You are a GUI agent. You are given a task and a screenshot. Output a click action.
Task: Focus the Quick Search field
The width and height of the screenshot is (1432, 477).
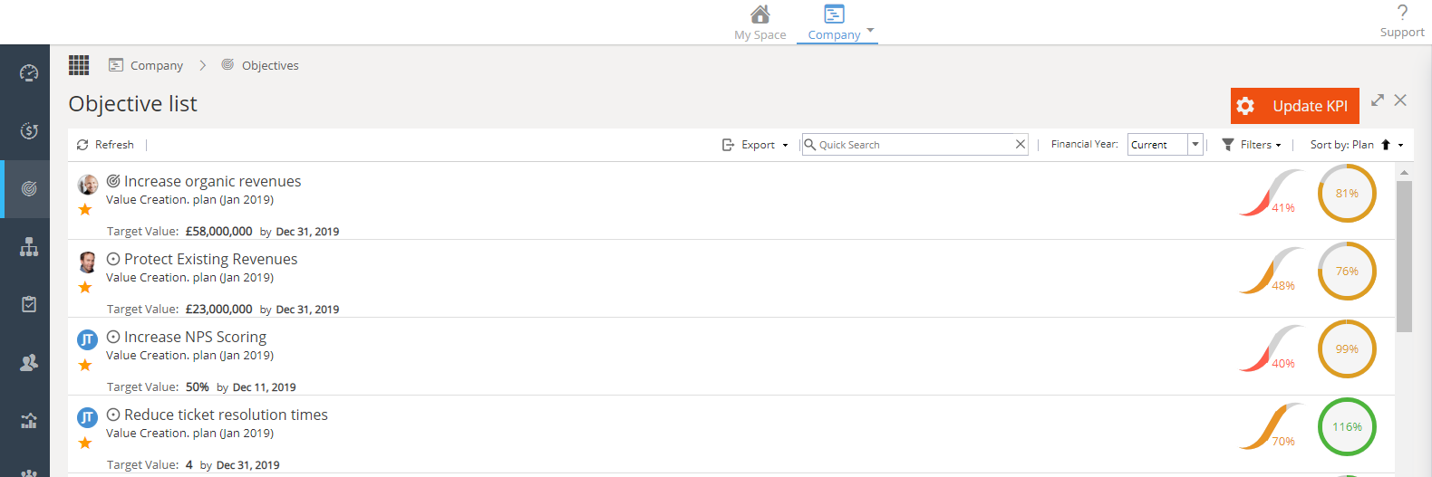pos(914,145)
